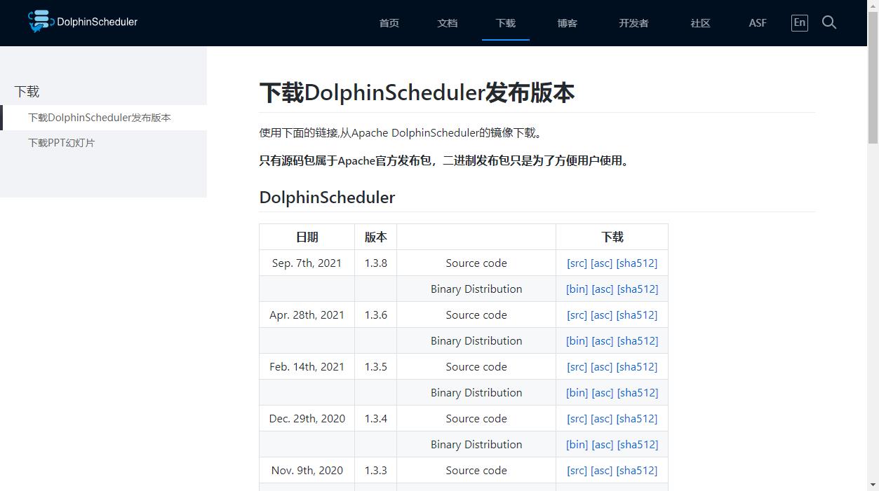Open the [asc] signature for 1.3.5 source code
Image resolution: width=879 pixels, height=491 pixels.
coord(602,366)
